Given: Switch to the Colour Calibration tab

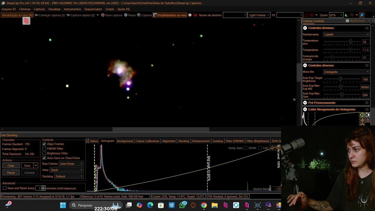Looking at the screenshot, I should point(147,141).
